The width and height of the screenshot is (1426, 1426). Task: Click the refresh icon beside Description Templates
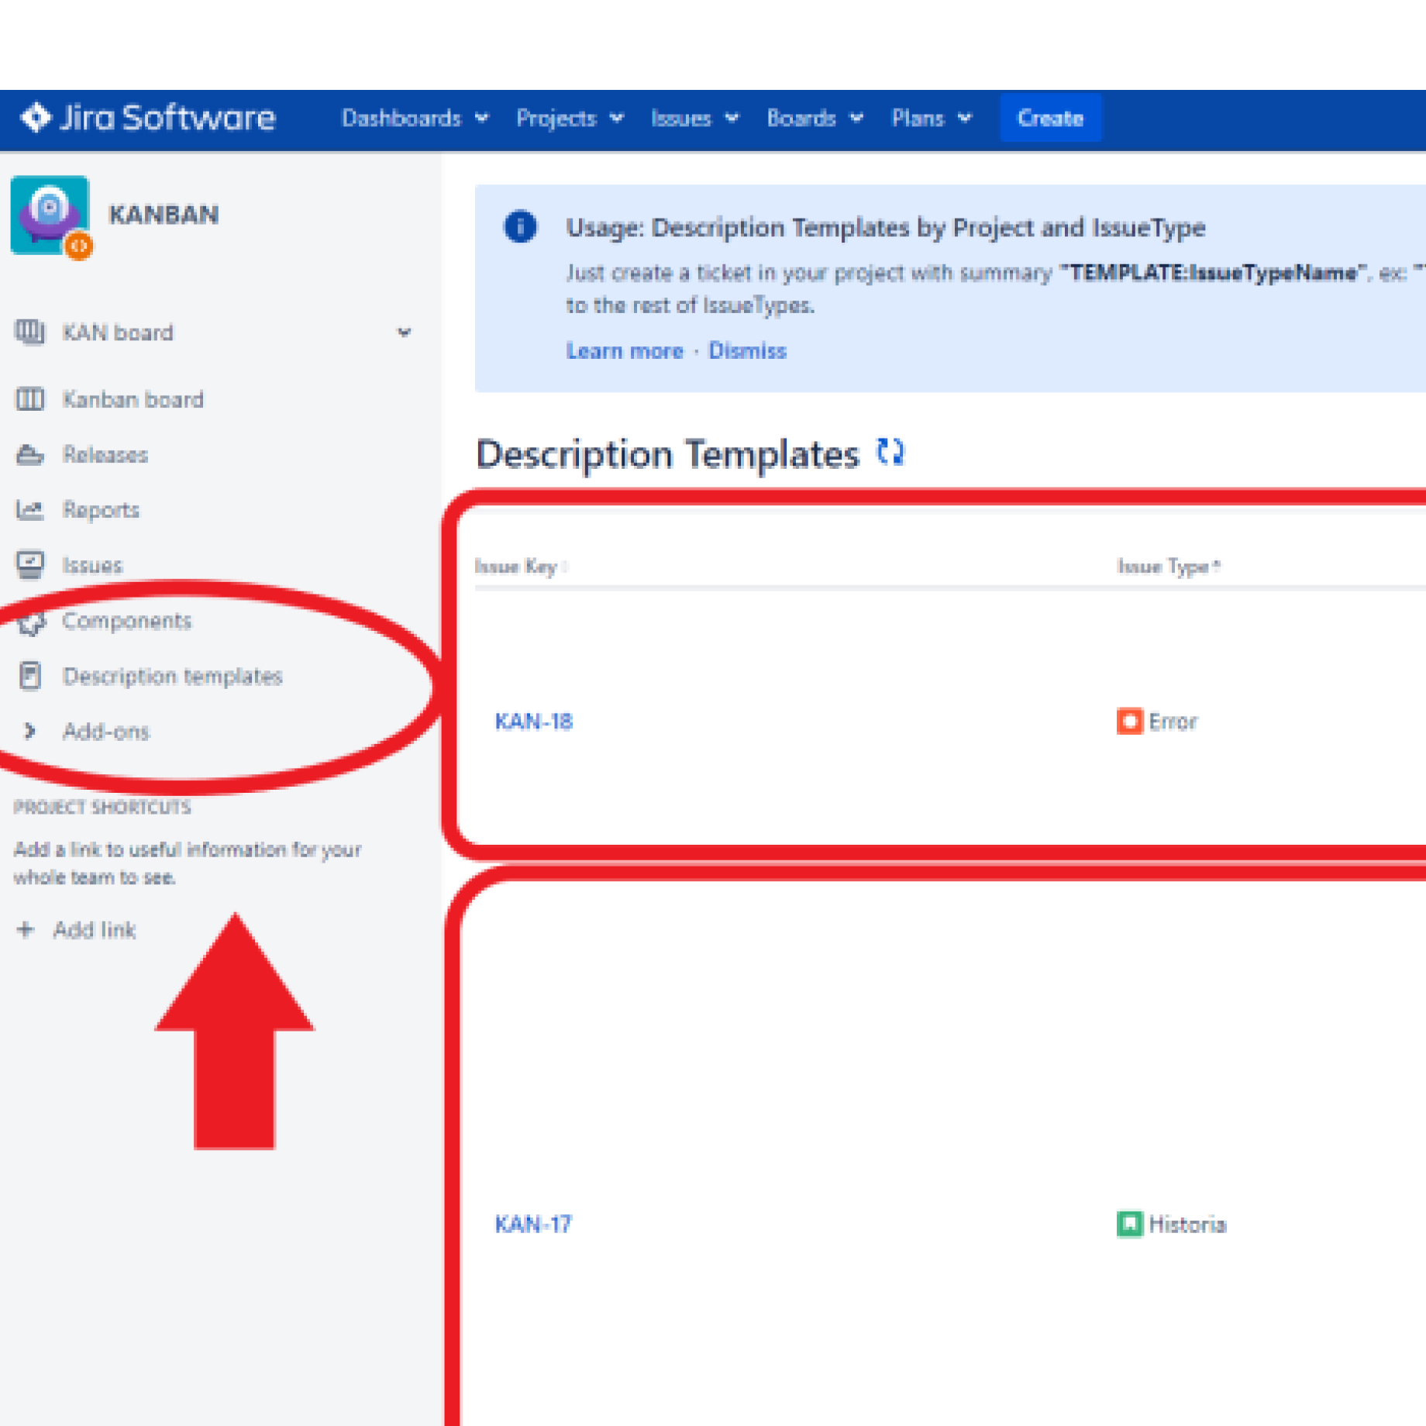890,452
